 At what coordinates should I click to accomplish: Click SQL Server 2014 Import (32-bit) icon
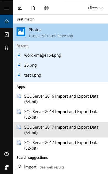[x=19, y=111]
